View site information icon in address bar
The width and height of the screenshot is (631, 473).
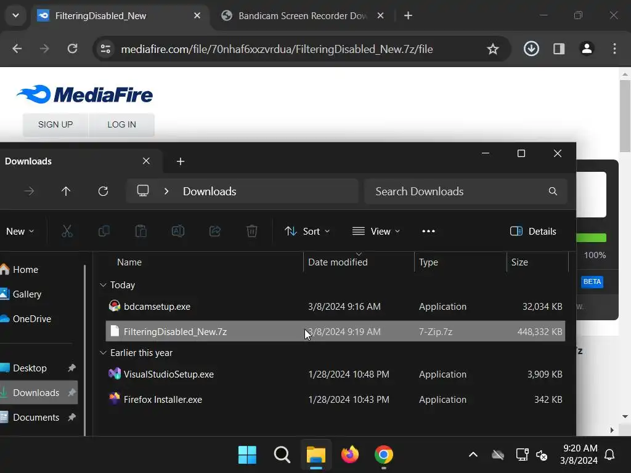105,49
